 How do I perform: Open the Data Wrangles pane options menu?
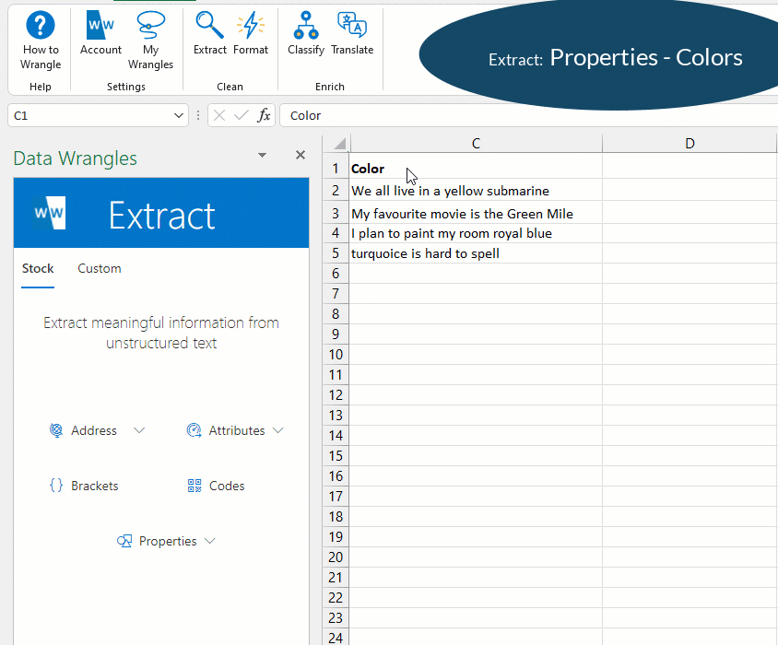coord(262,156)
